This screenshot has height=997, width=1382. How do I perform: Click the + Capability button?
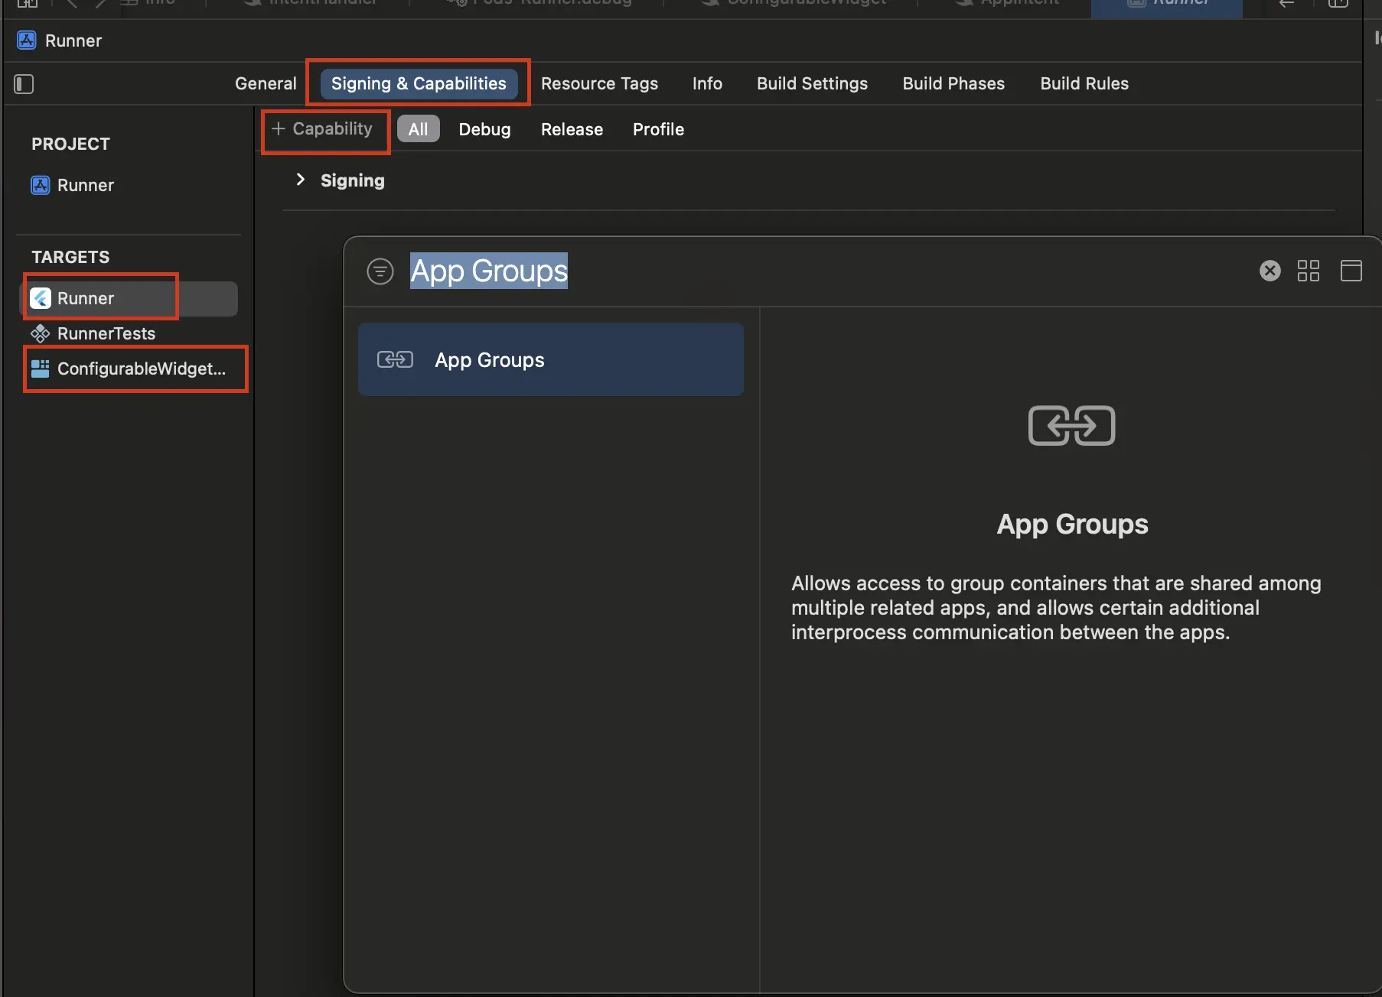pos(325,128)
